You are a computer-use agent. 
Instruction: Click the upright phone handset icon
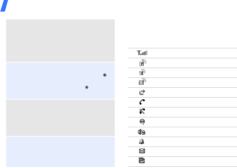tap(142, 102)
